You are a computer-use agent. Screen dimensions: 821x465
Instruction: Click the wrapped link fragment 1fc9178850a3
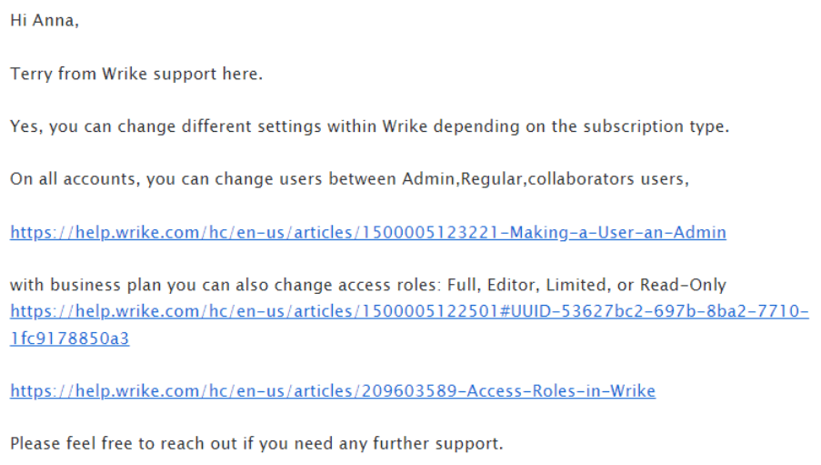point(70,339)
